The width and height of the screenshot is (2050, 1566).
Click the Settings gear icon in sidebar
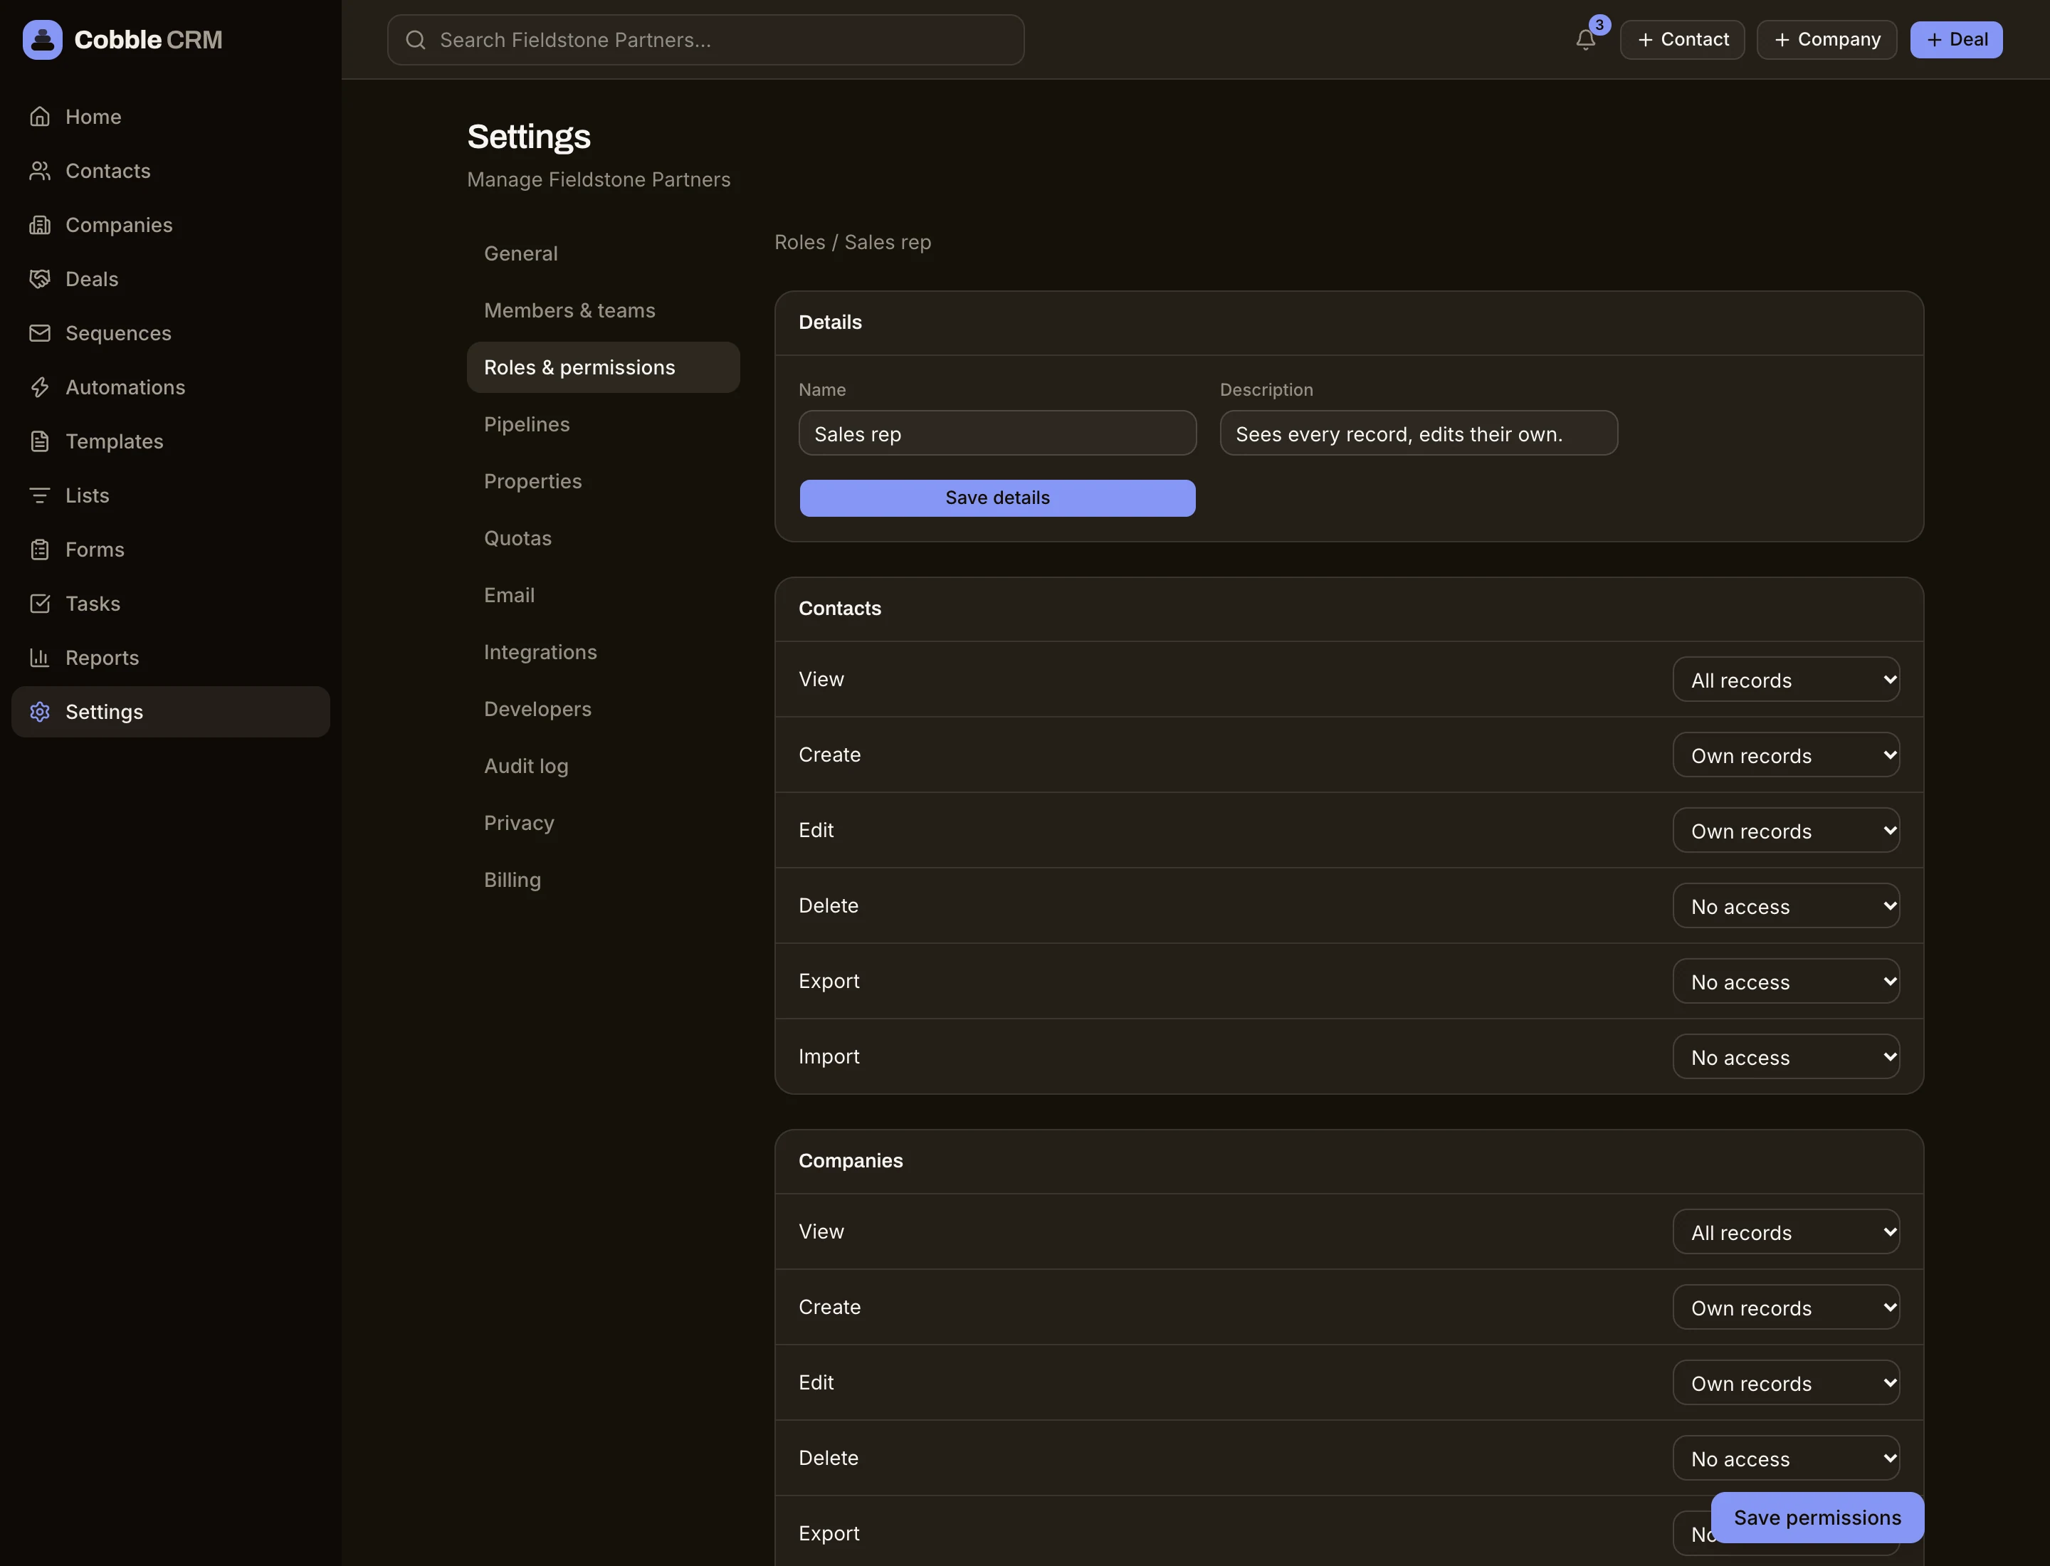pos(39,711)
